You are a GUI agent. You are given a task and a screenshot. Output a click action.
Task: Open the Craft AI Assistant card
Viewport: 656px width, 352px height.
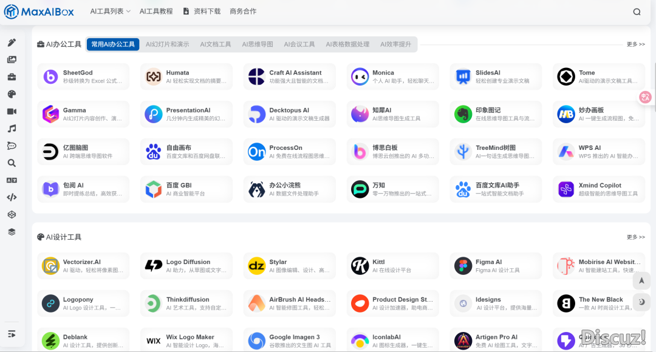[290, 76]
